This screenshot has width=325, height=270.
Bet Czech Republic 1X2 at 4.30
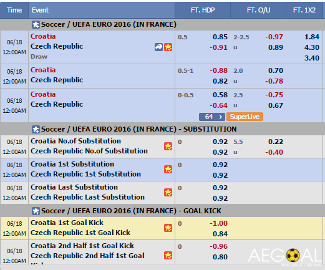coord(312,47)
